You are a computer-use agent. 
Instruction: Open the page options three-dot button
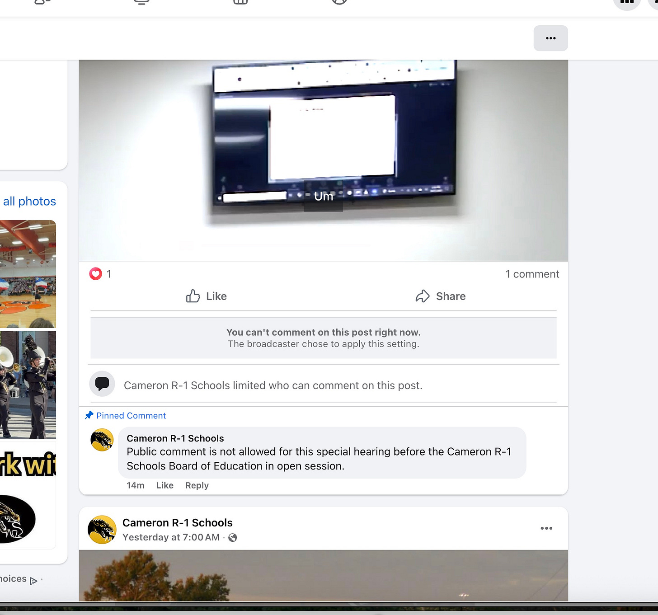(550, 38)
